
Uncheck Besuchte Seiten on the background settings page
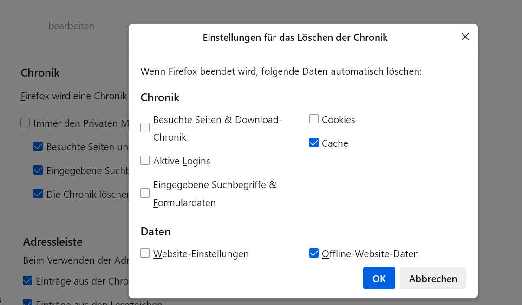tap(38, 147)
